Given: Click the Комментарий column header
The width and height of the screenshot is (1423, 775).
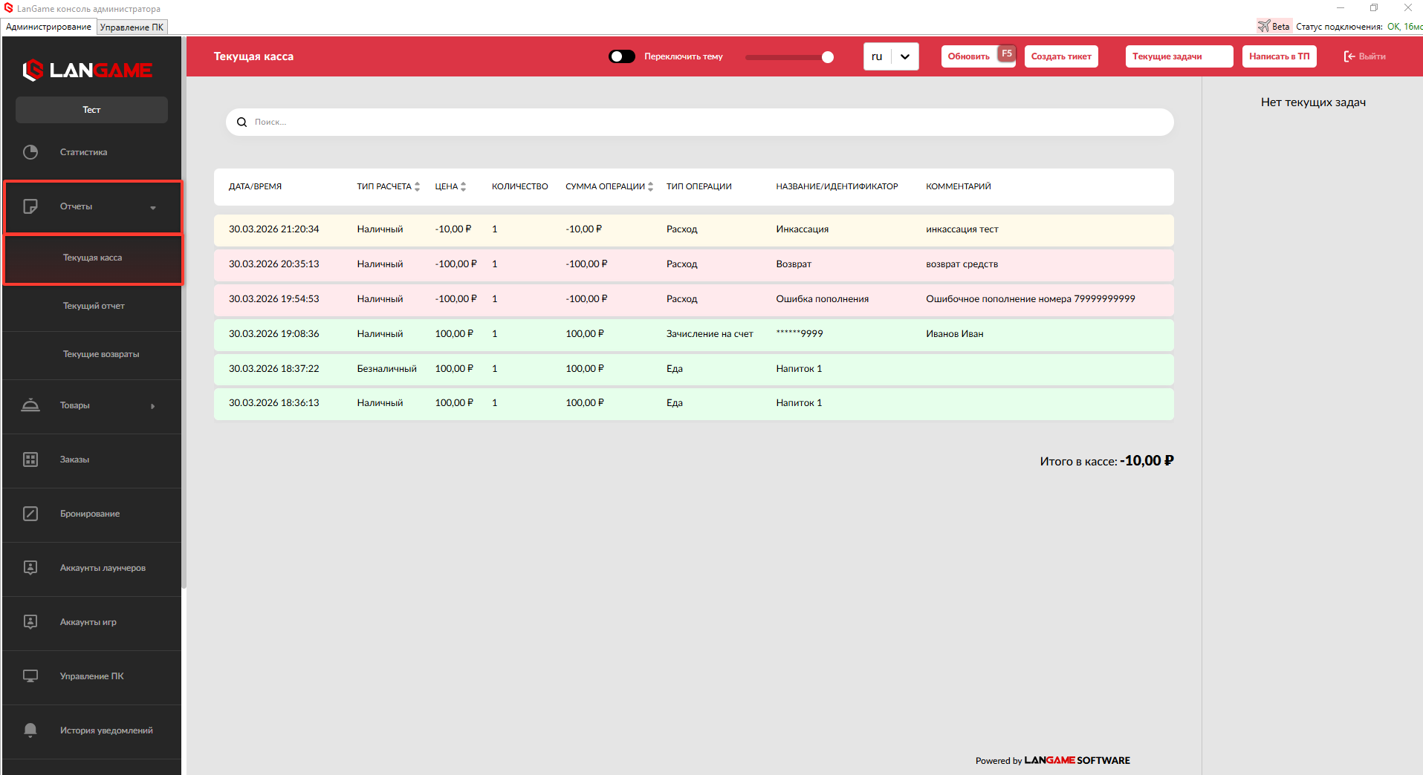Looking at the screenshot, I should click(958, 187).
